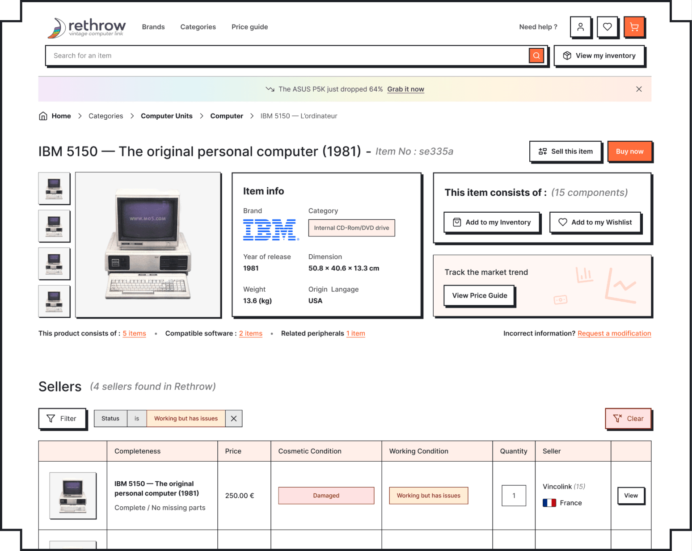Click the Working but has issues filter value
Screen dimensions: 692x551
(186, 418)
